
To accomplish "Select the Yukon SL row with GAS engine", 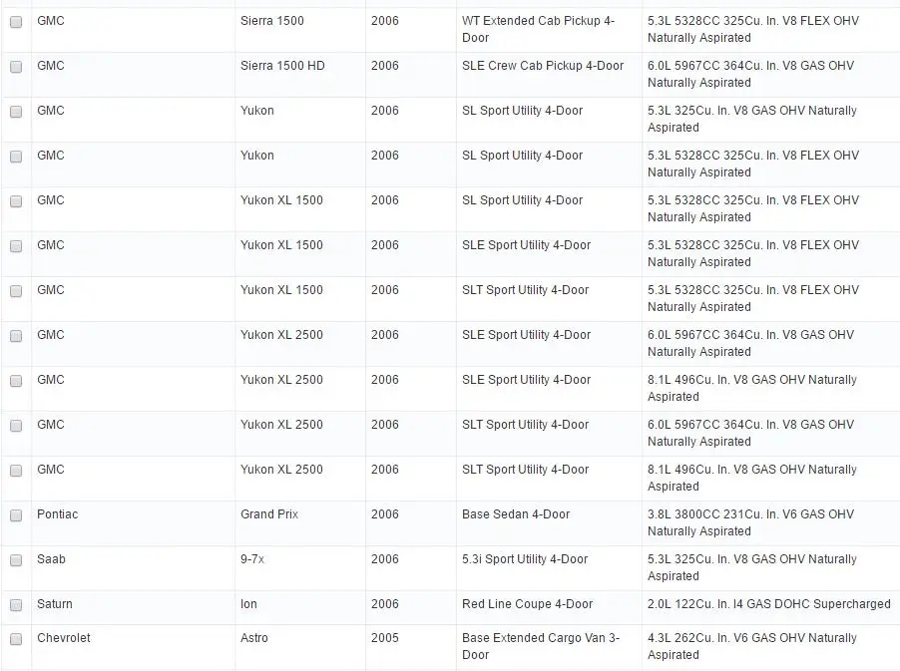I will (16, 112).
